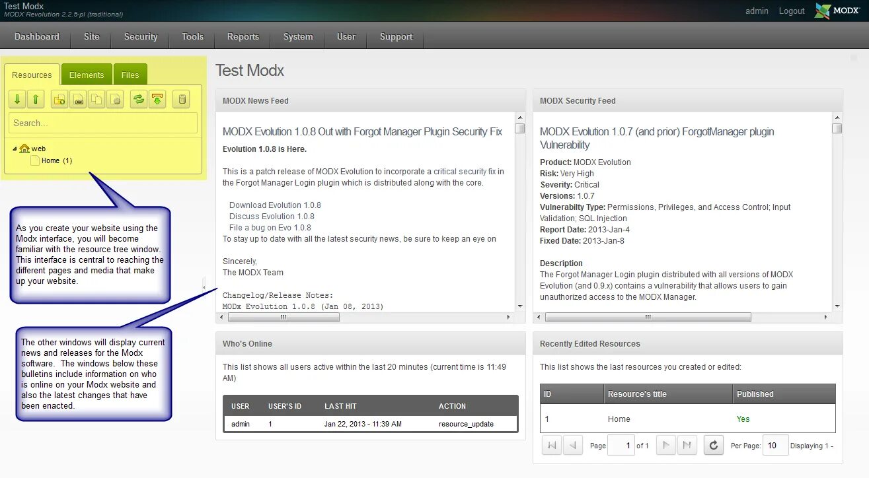This screenshot has width=869, height=478.
Task: Click 'Jan 22, 2013 - 11:39 AM' cell
Action: [363, 424]
